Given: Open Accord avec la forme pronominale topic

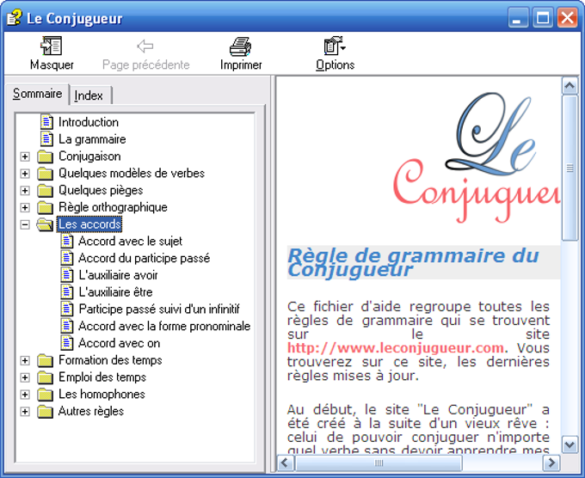Looking at the screenshot, I should pos(164,326).
